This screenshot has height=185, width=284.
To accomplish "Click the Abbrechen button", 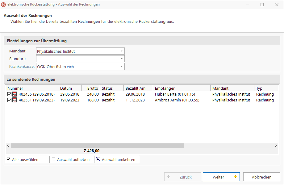I will (261, 177).
